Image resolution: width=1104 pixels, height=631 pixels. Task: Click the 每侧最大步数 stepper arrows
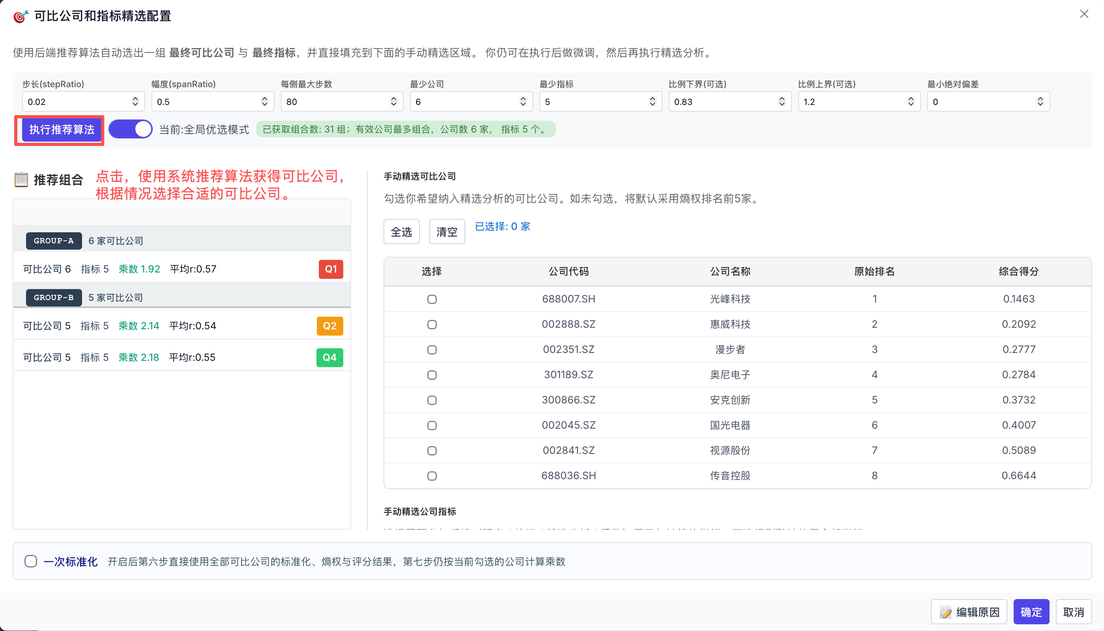[393, 101]
